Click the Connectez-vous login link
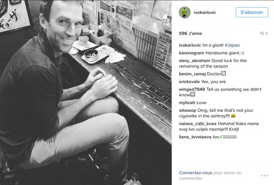This screenshot has width=274, height=185. pyautogui.click(x=195, y=173)
